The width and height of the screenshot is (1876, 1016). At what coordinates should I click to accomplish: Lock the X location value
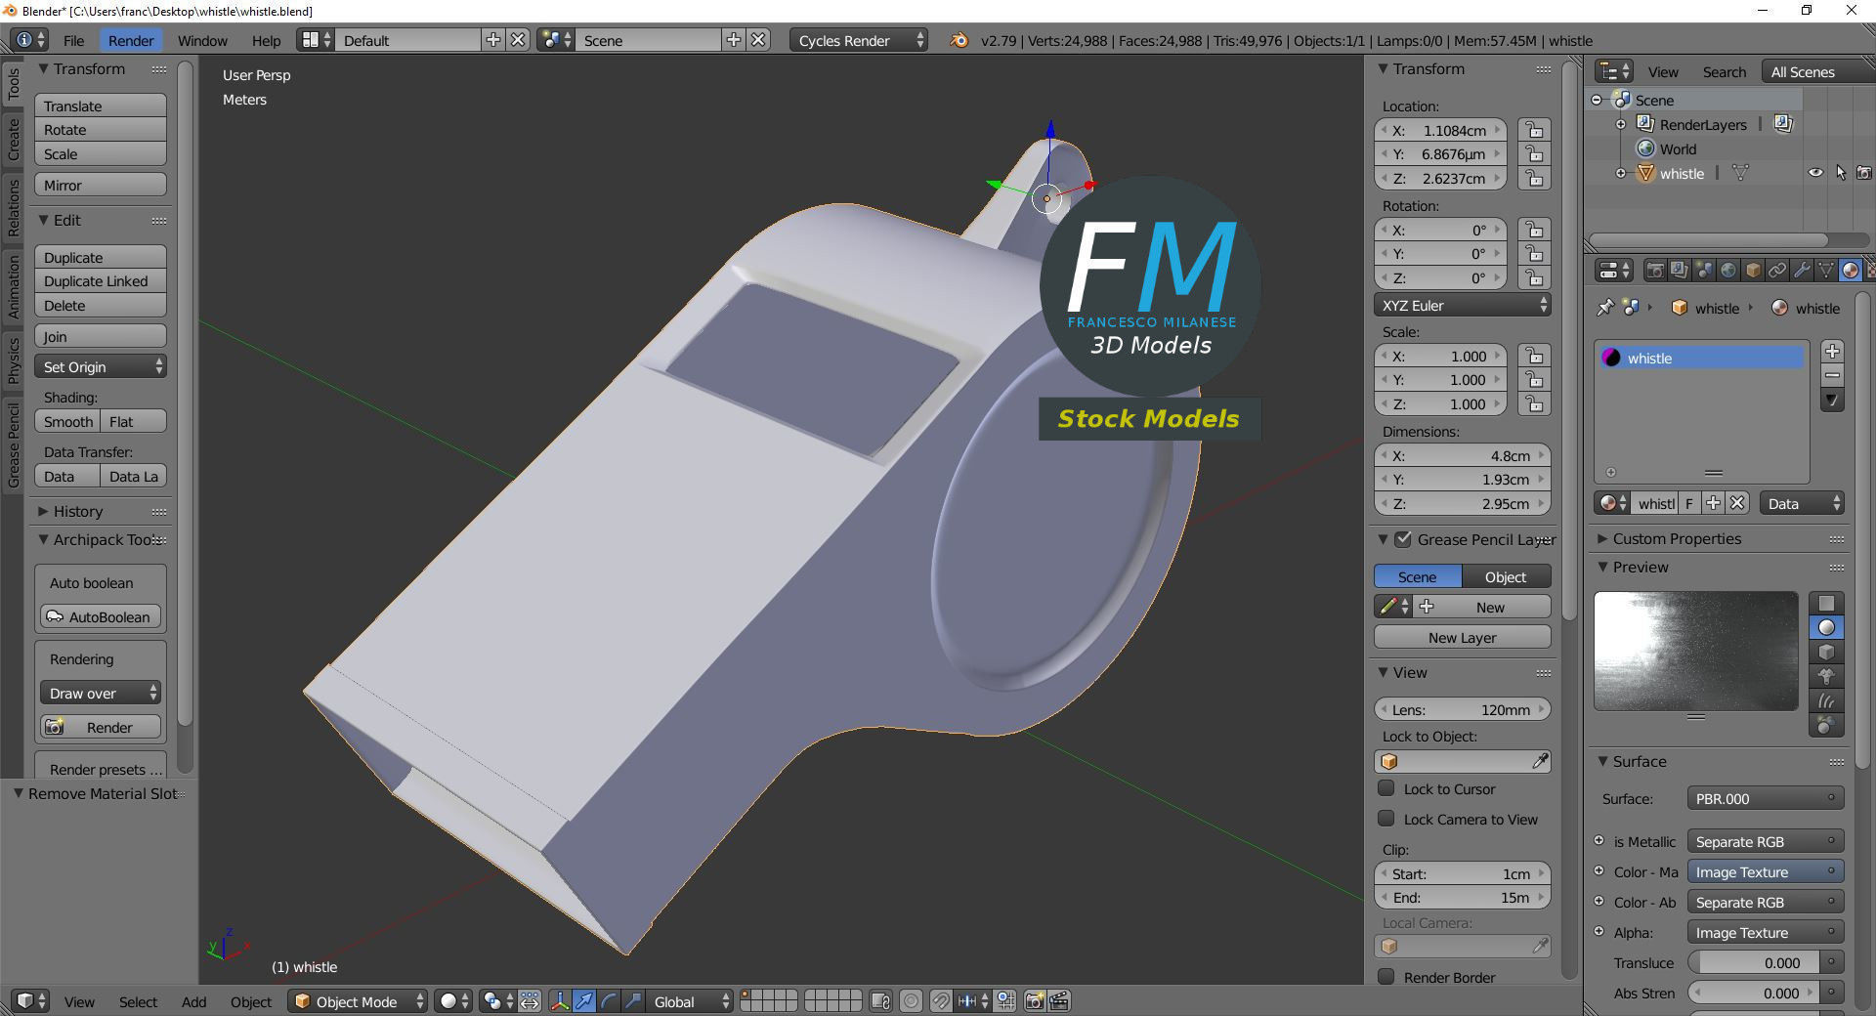(x=1535, y=131)
